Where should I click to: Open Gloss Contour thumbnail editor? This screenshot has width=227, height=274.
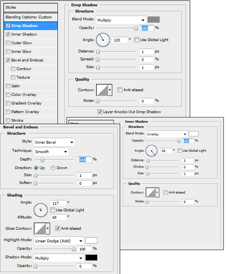coord(40,229)
